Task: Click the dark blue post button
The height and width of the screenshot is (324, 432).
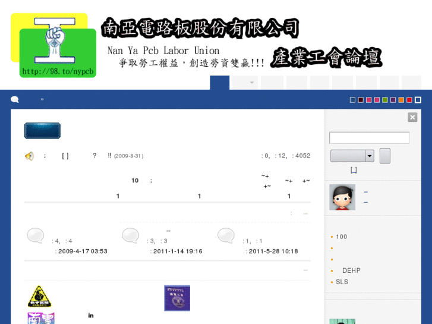Action: 42,131
